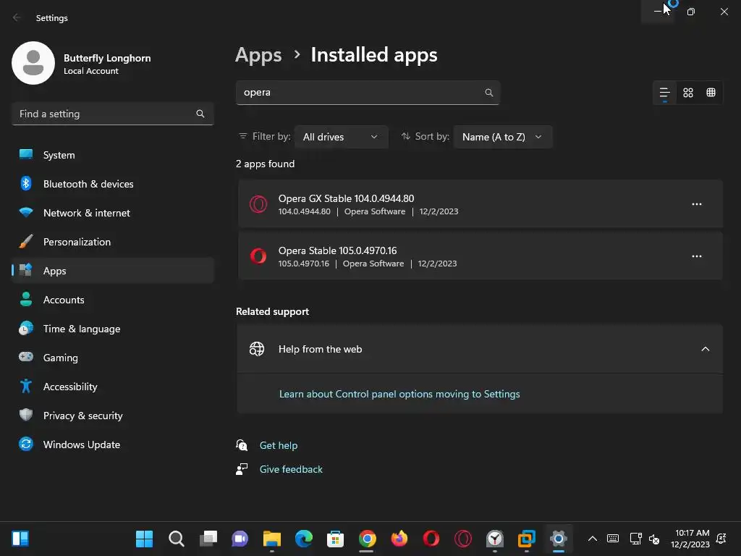Viewport: 741px width, 556px height.
Task: Select the list view layout
Action: click(x=664, y=93)
